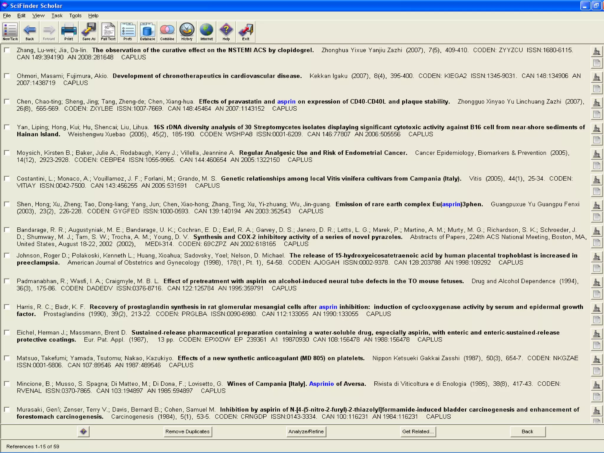Click the Analyze/Refine button
The image size is (604, 453).
[x=306, y=431]
